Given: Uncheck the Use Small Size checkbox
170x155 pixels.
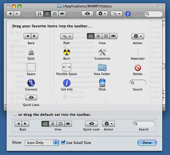Looking at the screenshot, I should pos(63,142).
